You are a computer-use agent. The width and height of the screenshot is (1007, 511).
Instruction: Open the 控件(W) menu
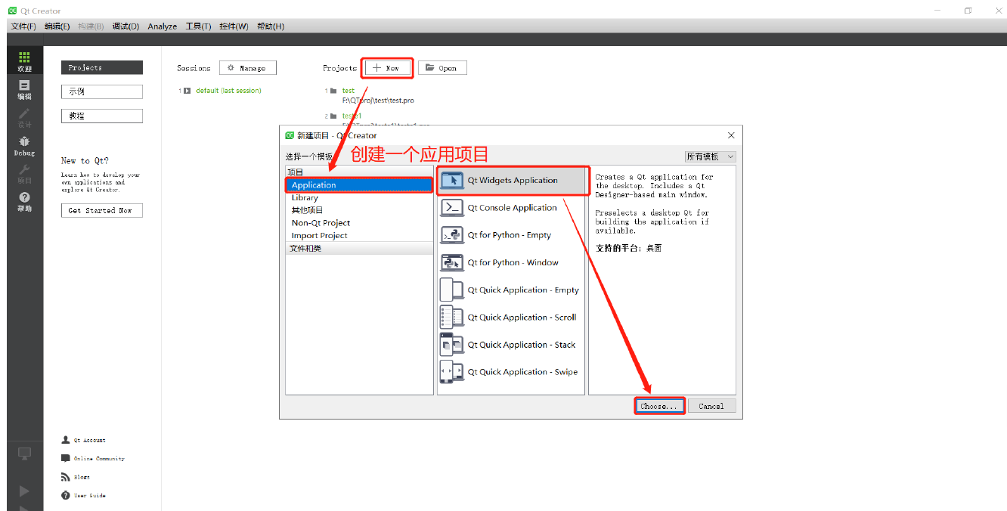234,26
